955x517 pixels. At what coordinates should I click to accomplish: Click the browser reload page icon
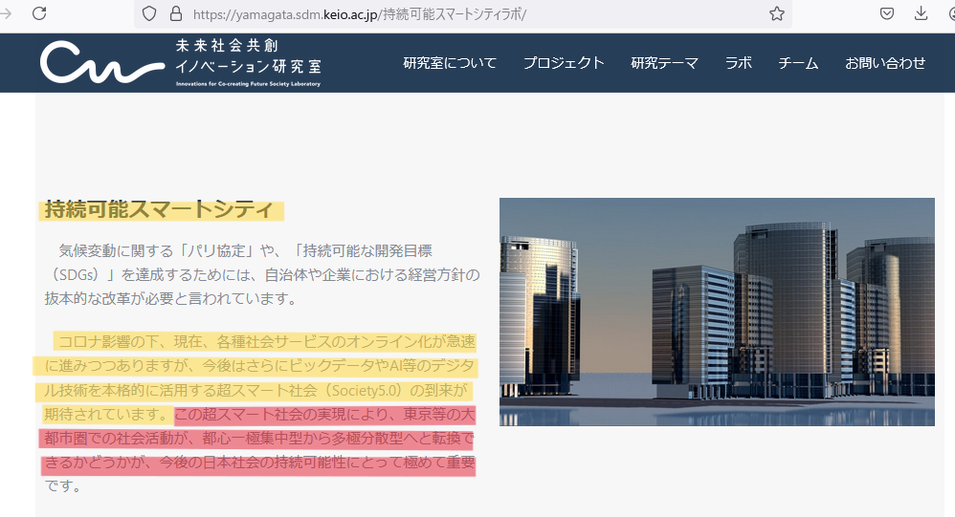point(39,13)
